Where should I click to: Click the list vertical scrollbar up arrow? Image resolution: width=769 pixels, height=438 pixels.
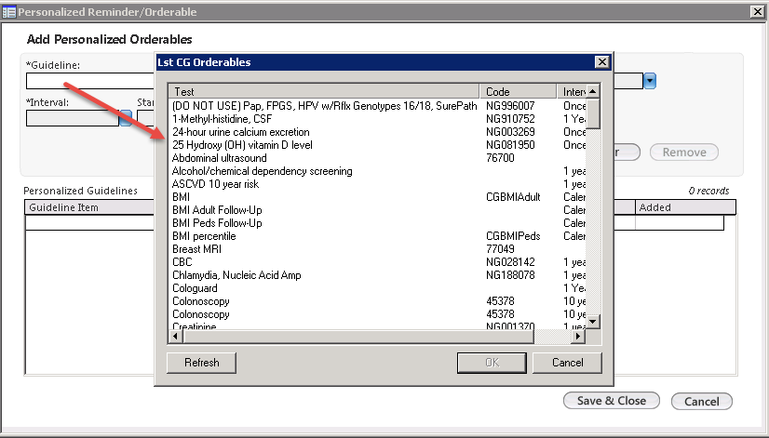click(x=593, y=92)
